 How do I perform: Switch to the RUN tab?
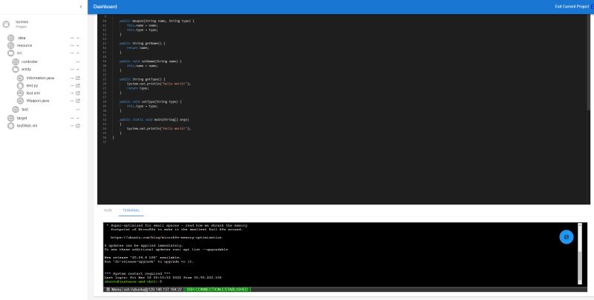coord(108,210)
